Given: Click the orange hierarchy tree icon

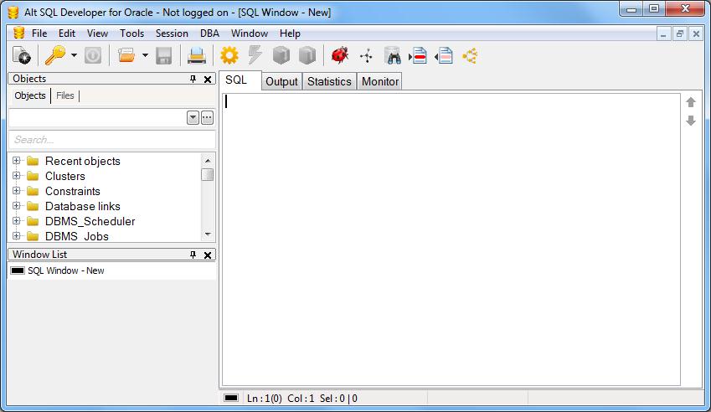Looking at the screenshot, I should point(470,56).
